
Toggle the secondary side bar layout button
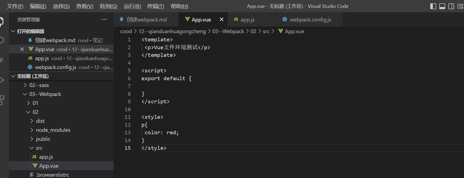(451, 6)
